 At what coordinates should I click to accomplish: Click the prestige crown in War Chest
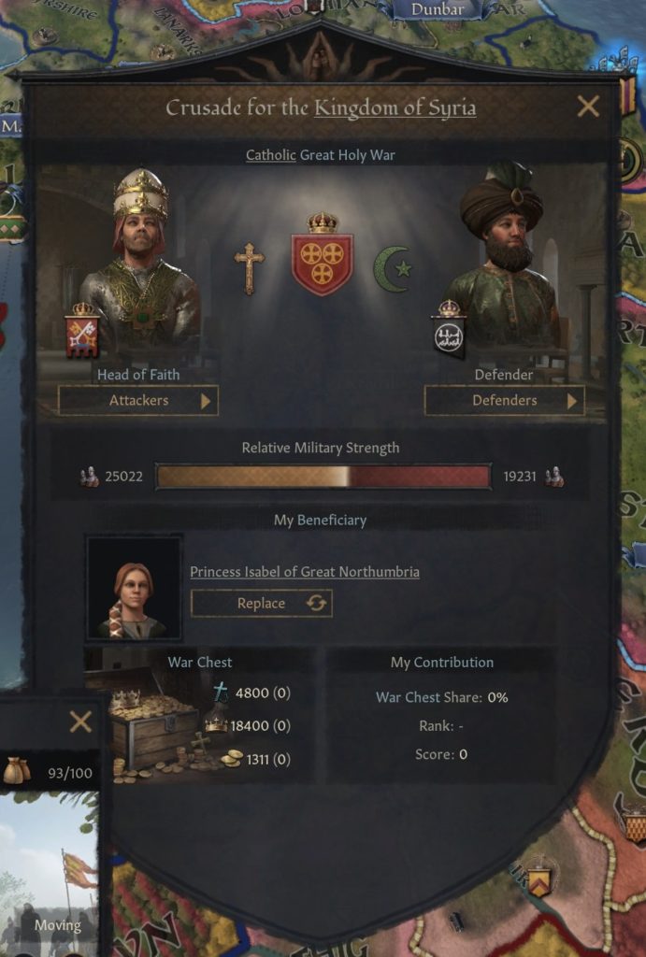[x=216, y=725]
